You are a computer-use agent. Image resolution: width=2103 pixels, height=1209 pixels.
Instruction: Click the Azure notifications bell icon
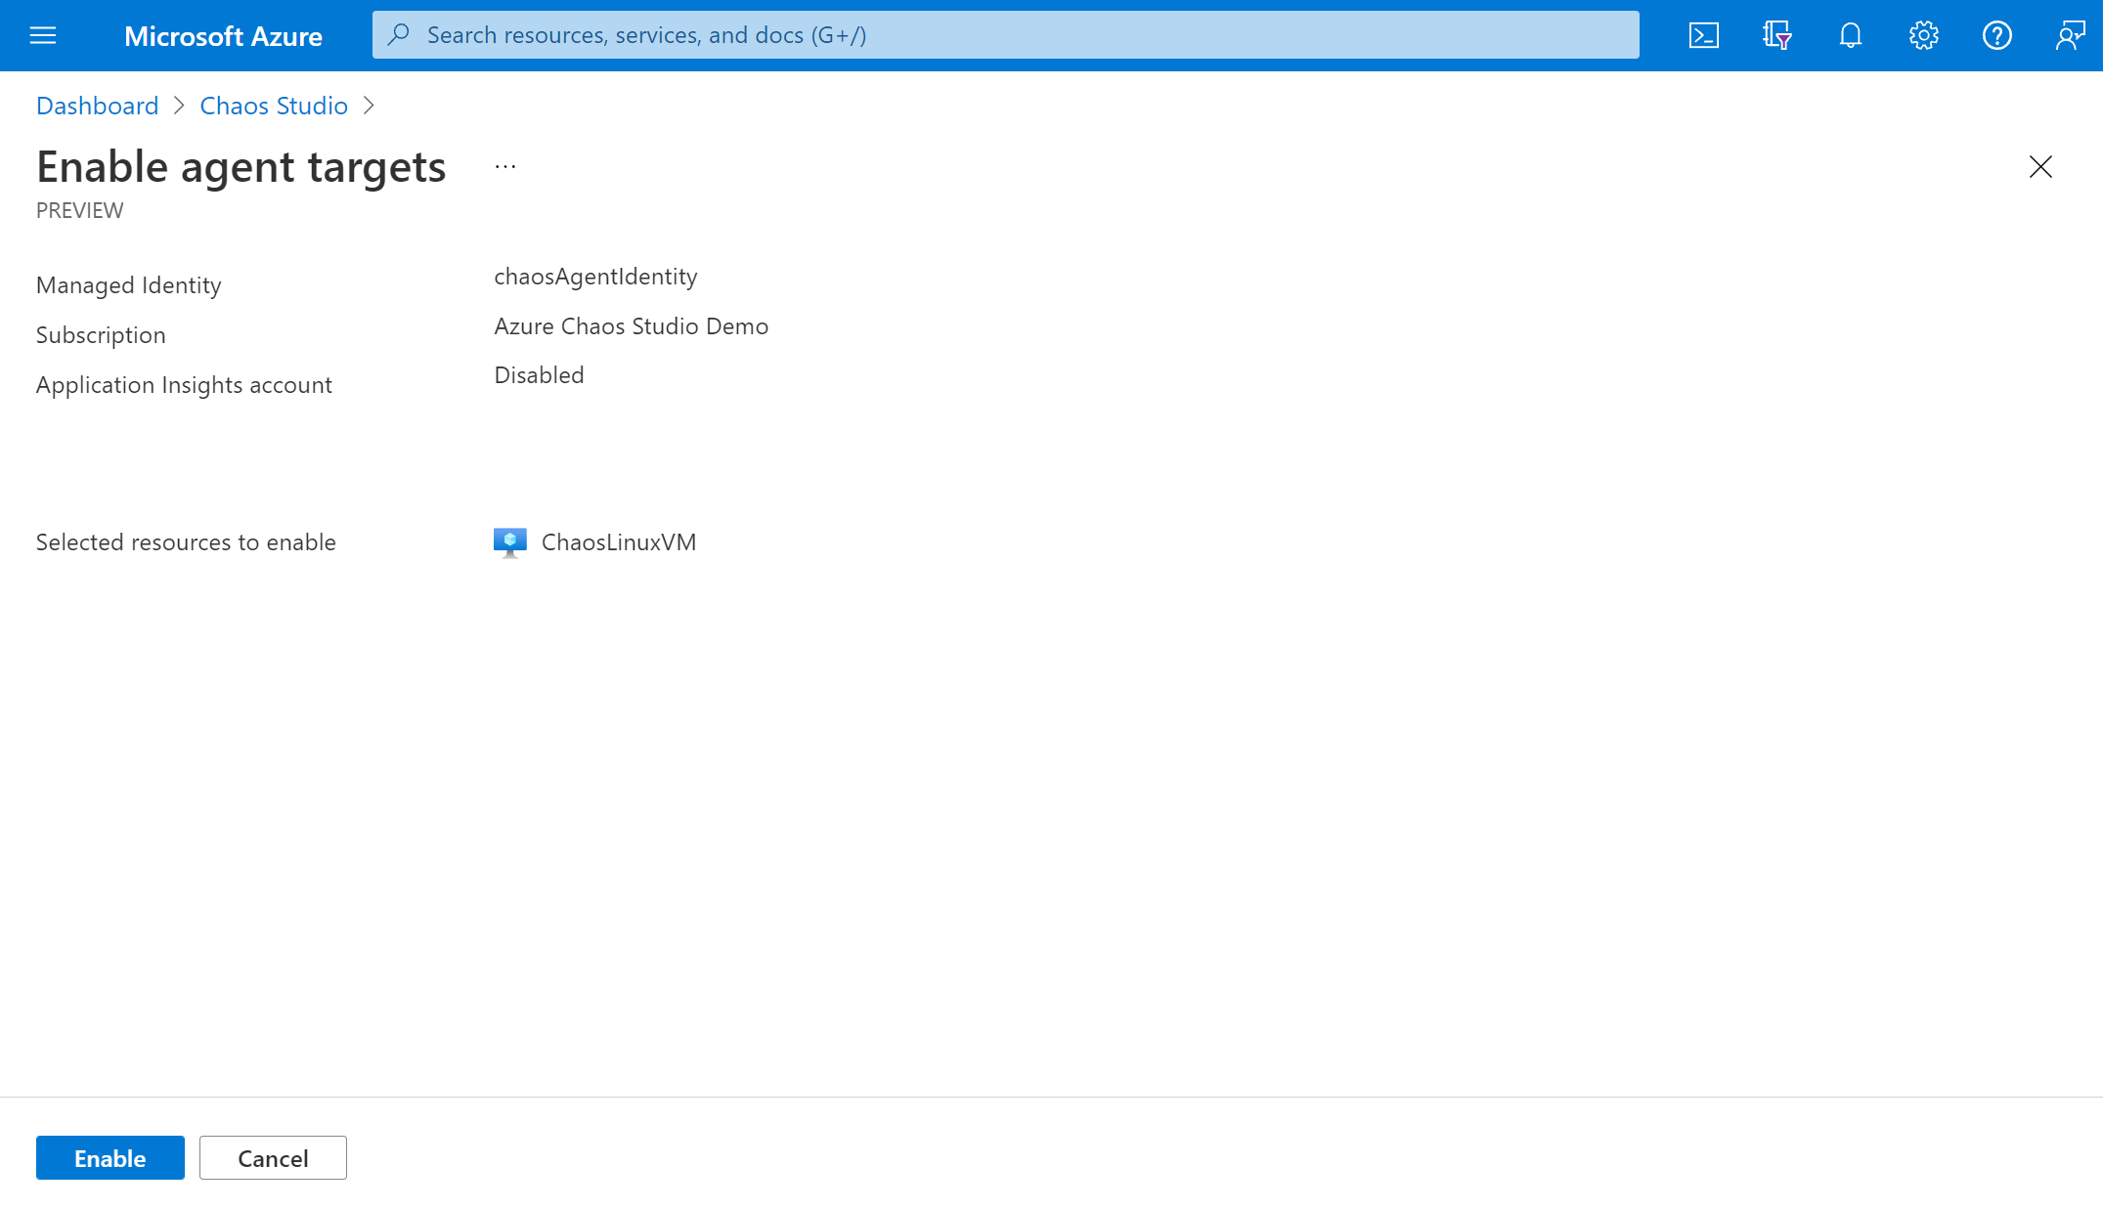pyautogui.click(x=1850, y=34)
